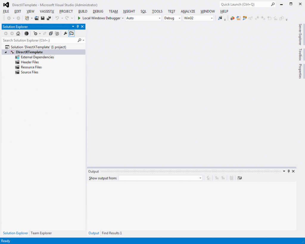Viewport: 305px width, 244px height.
Task: Select the External Dependencies folder
Action: (x=37, y=57)
